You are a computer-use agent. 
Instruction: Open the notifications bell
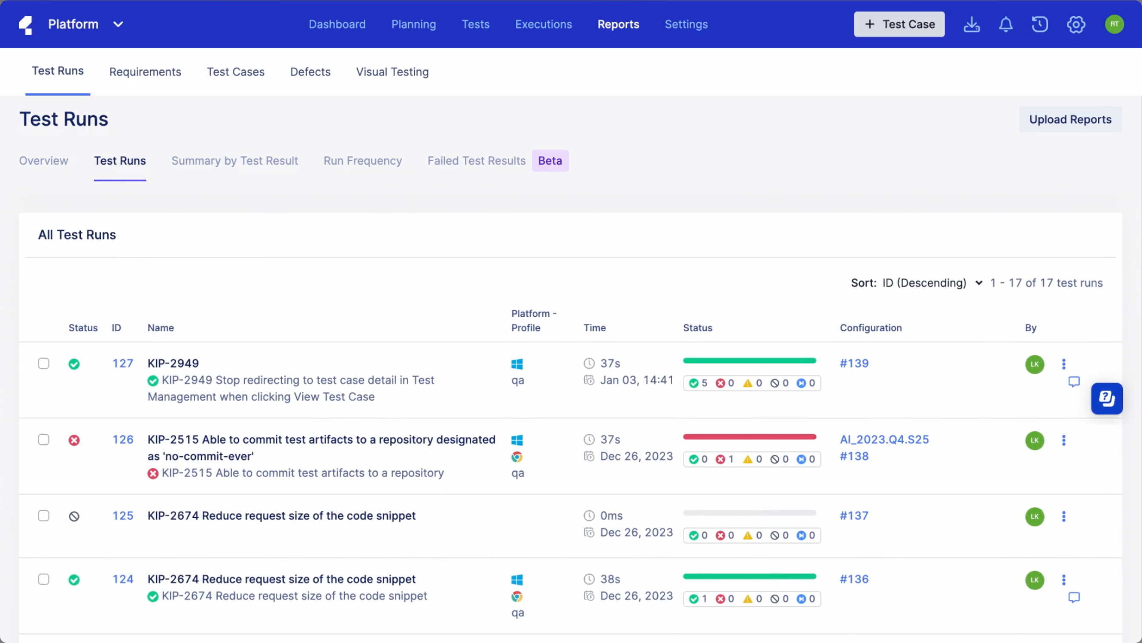(1006, 24)
